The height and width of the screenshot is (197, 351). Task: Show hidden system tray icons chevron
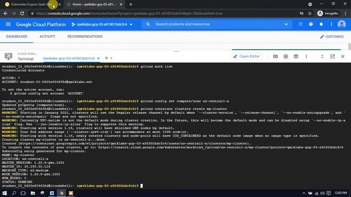[x=304, y=193]
